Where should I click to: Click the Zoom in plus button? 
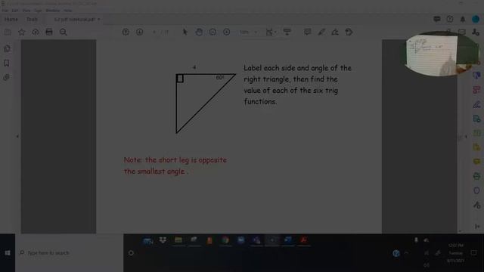(x=227, y=32)
